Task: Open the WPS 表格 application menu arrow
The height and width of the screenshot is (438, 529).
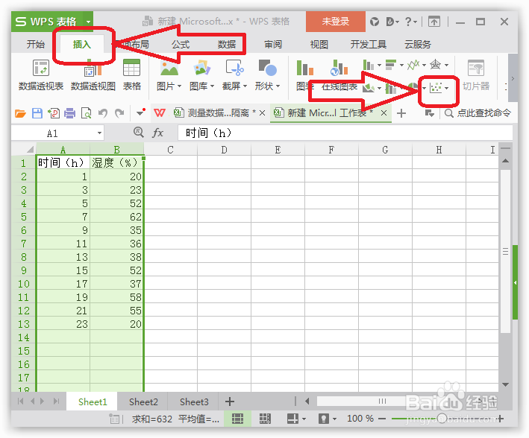Action: click(88, 22)
